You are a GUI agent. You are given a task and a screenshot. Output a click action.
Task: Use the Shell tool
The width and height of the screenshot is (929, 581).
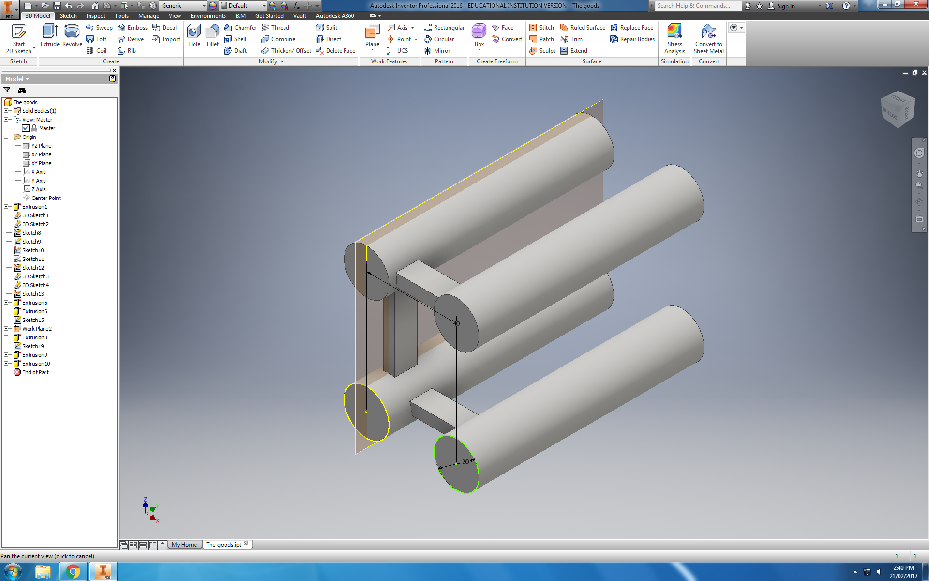235,39
